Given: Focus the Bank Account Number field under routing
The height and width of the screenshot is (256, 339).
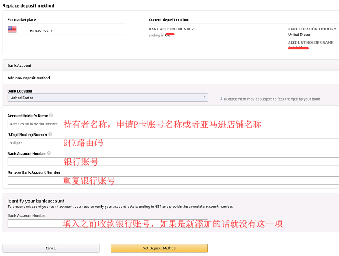Looking at the screenshot, I should coord(173,161).
